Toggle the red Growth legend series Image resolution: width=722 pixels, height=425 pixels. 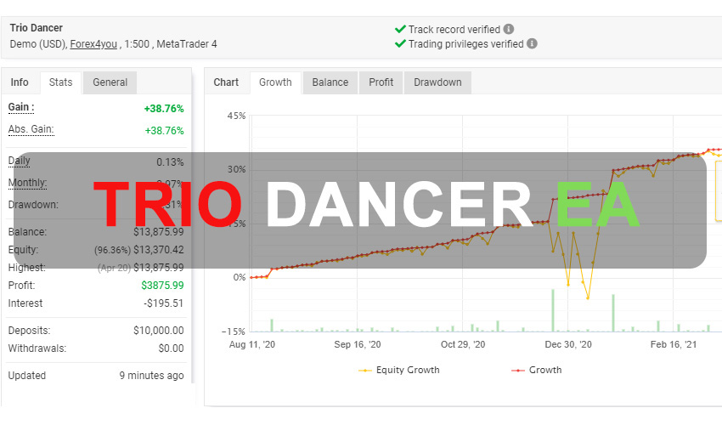point(537,370)
